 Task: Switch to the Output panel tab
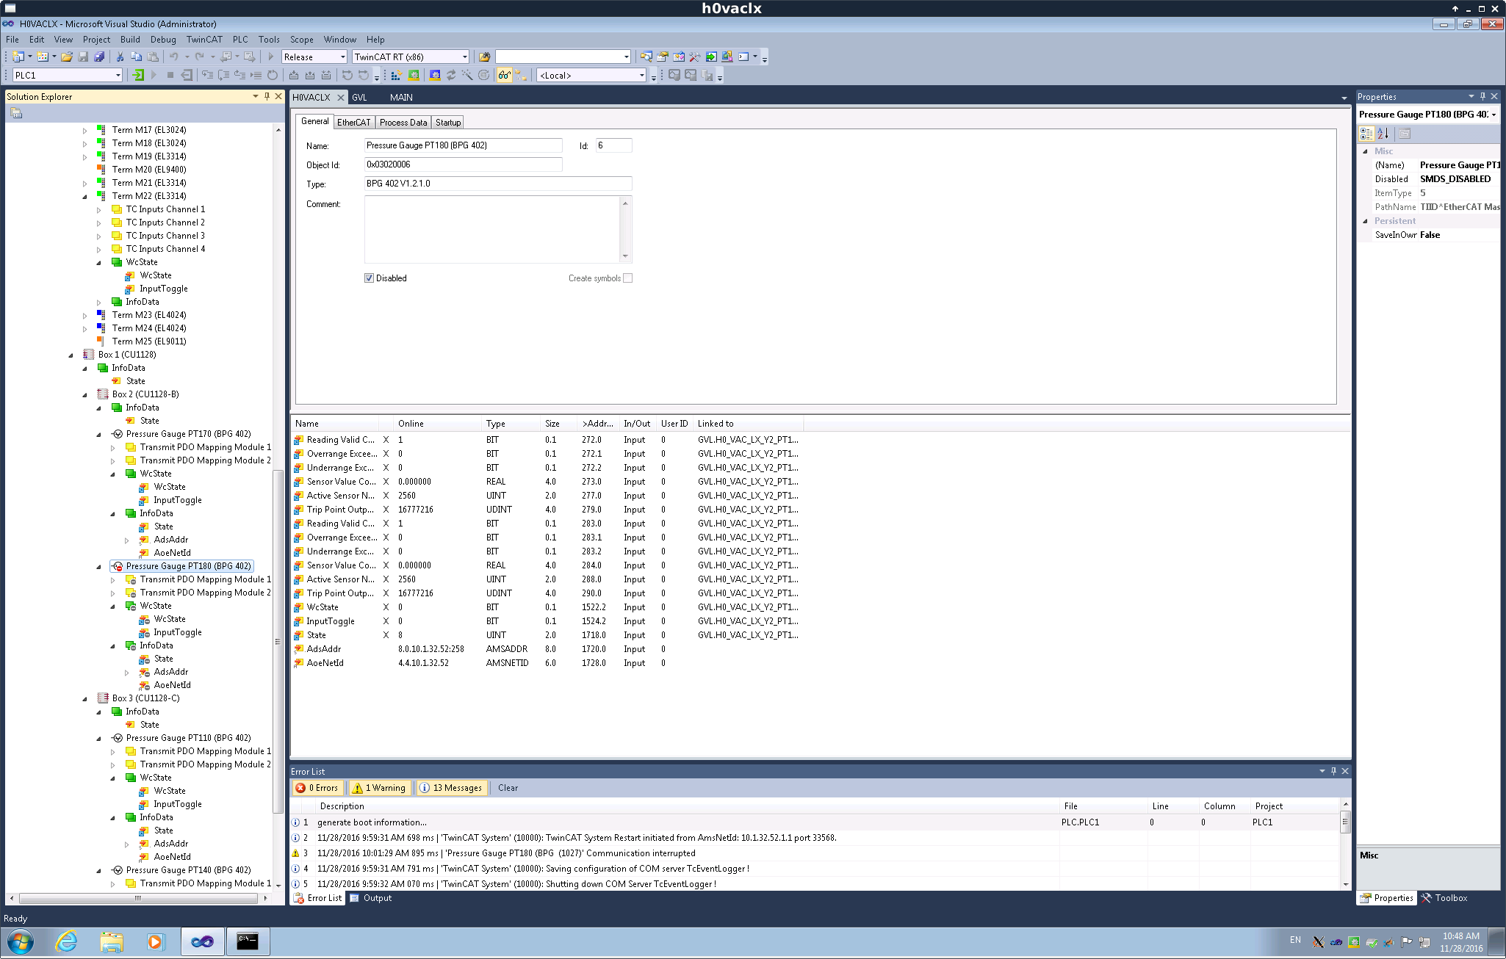(371, 898)
